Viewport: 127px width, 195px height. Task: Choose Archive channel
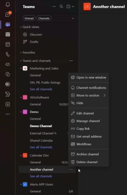tap(89, 154)
